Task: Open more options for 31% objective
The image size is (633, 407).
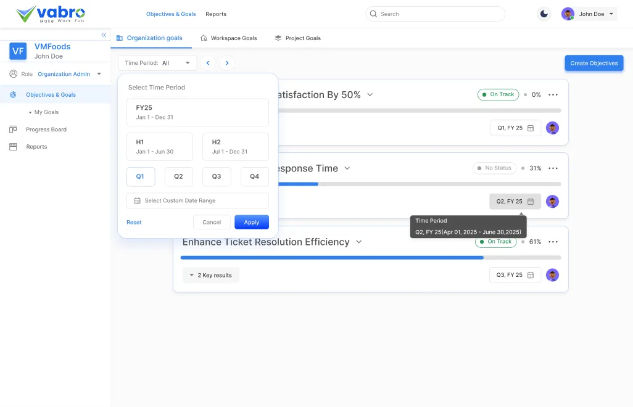Action: (553, 168)
